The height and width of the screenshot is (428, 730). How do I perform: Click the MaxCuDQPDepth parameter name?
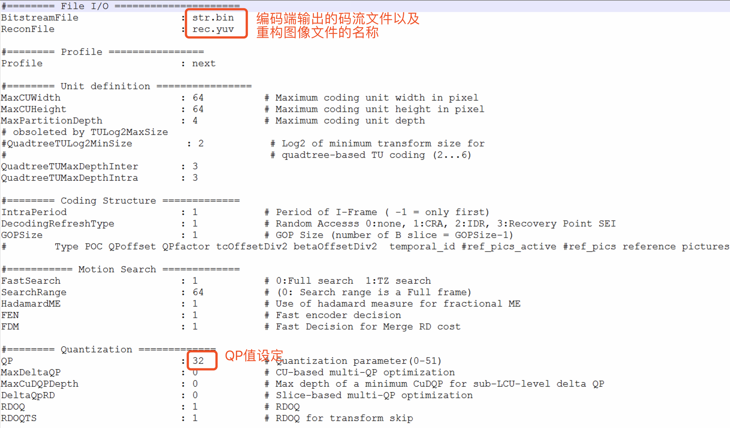tap(40, 384)
